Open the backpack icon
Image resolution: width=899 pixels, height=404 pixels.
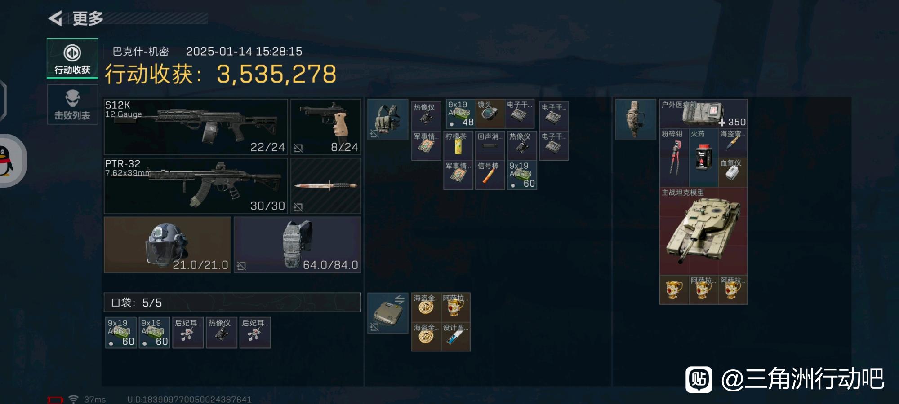pos(635,119)
